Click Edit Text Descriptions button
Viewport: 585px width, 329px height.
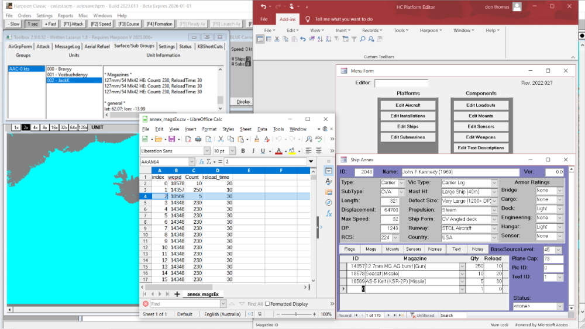[480, 148]
